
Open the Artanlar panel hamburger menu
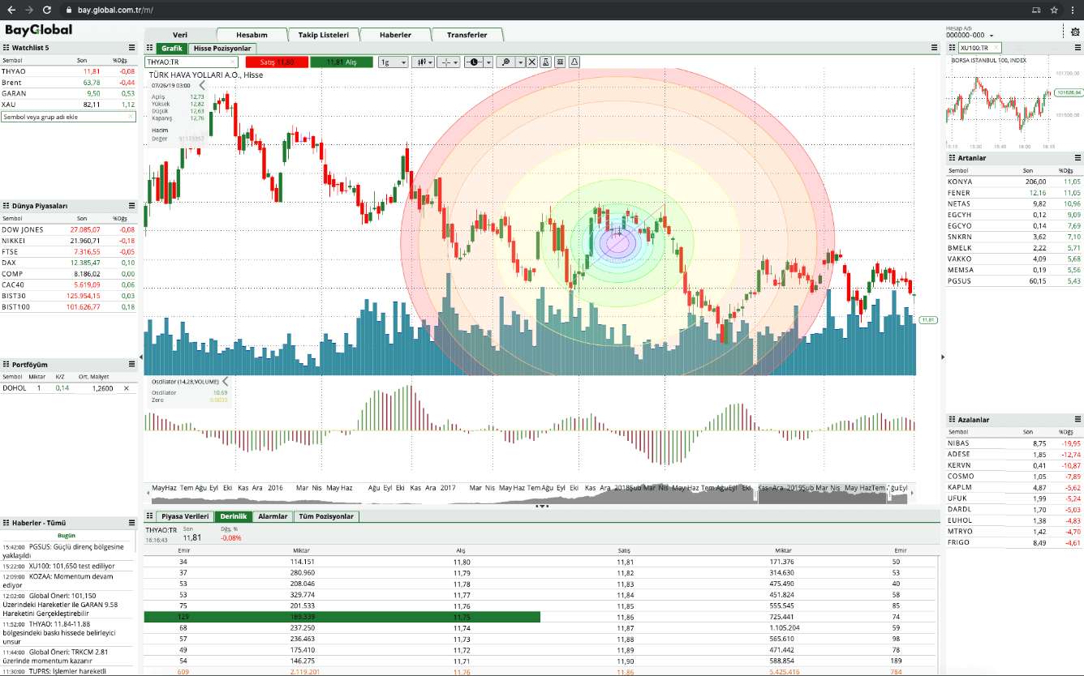click(1078, 158)
